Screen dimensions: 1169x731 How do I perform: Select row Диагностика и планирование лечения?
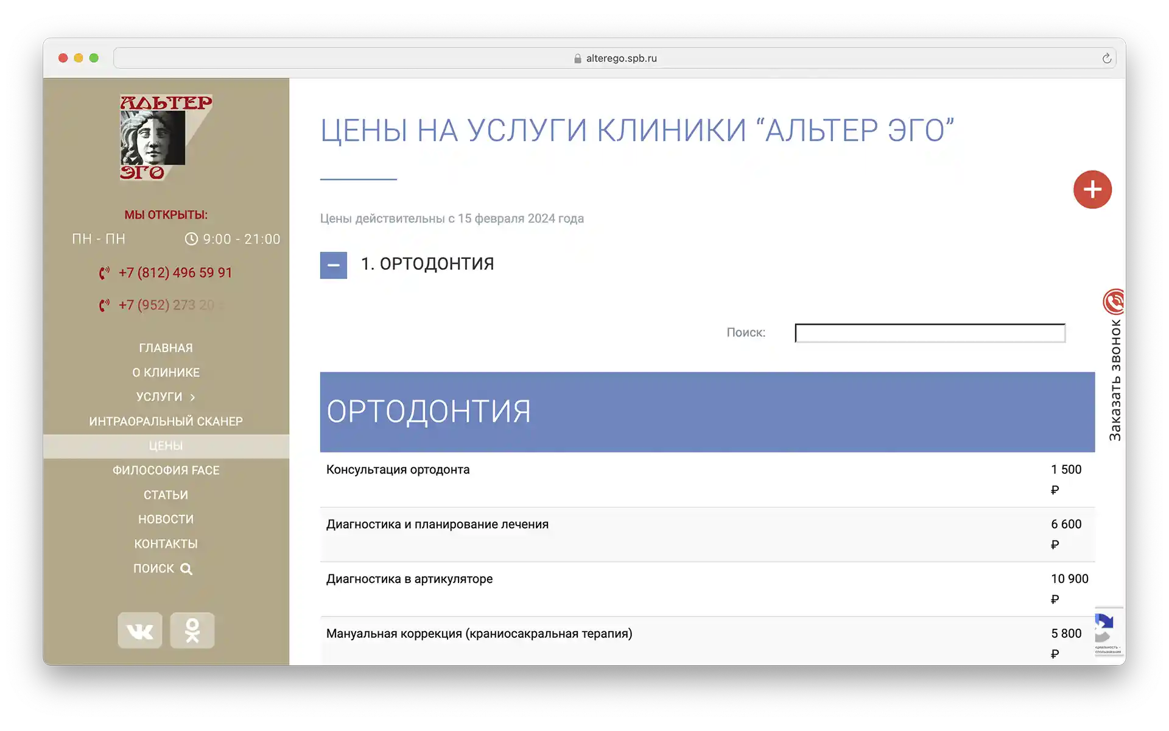coord(707,535)
